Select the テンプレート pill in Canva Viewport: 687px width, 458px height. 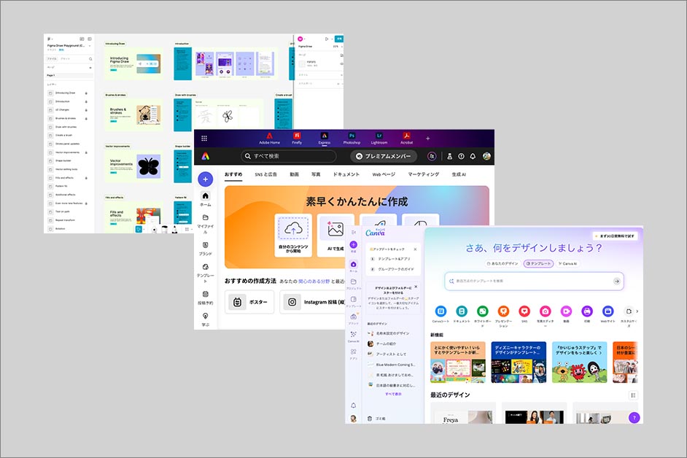point(537,263)
